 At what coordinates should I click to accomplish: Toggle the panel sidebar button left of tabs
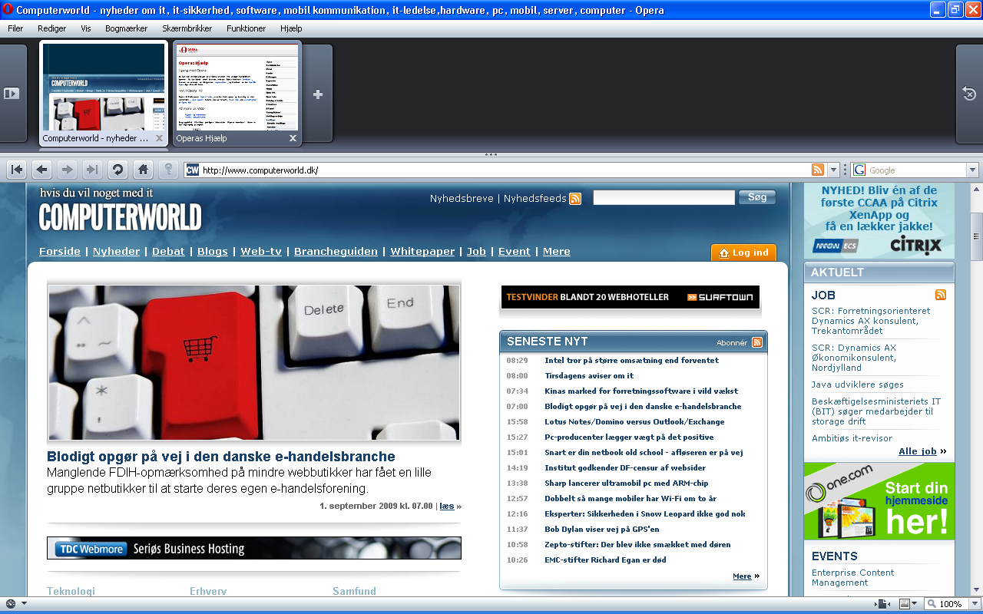click(x=12, y=94)
